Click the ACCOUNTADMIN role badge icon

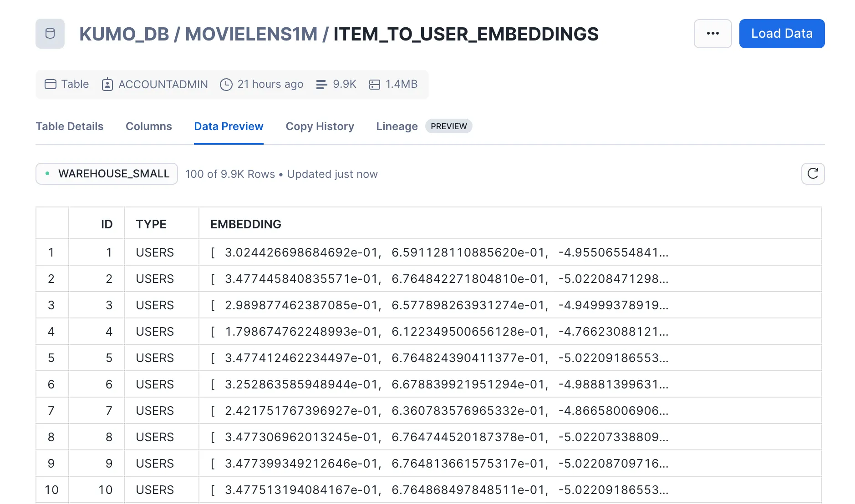pos(107,85)
